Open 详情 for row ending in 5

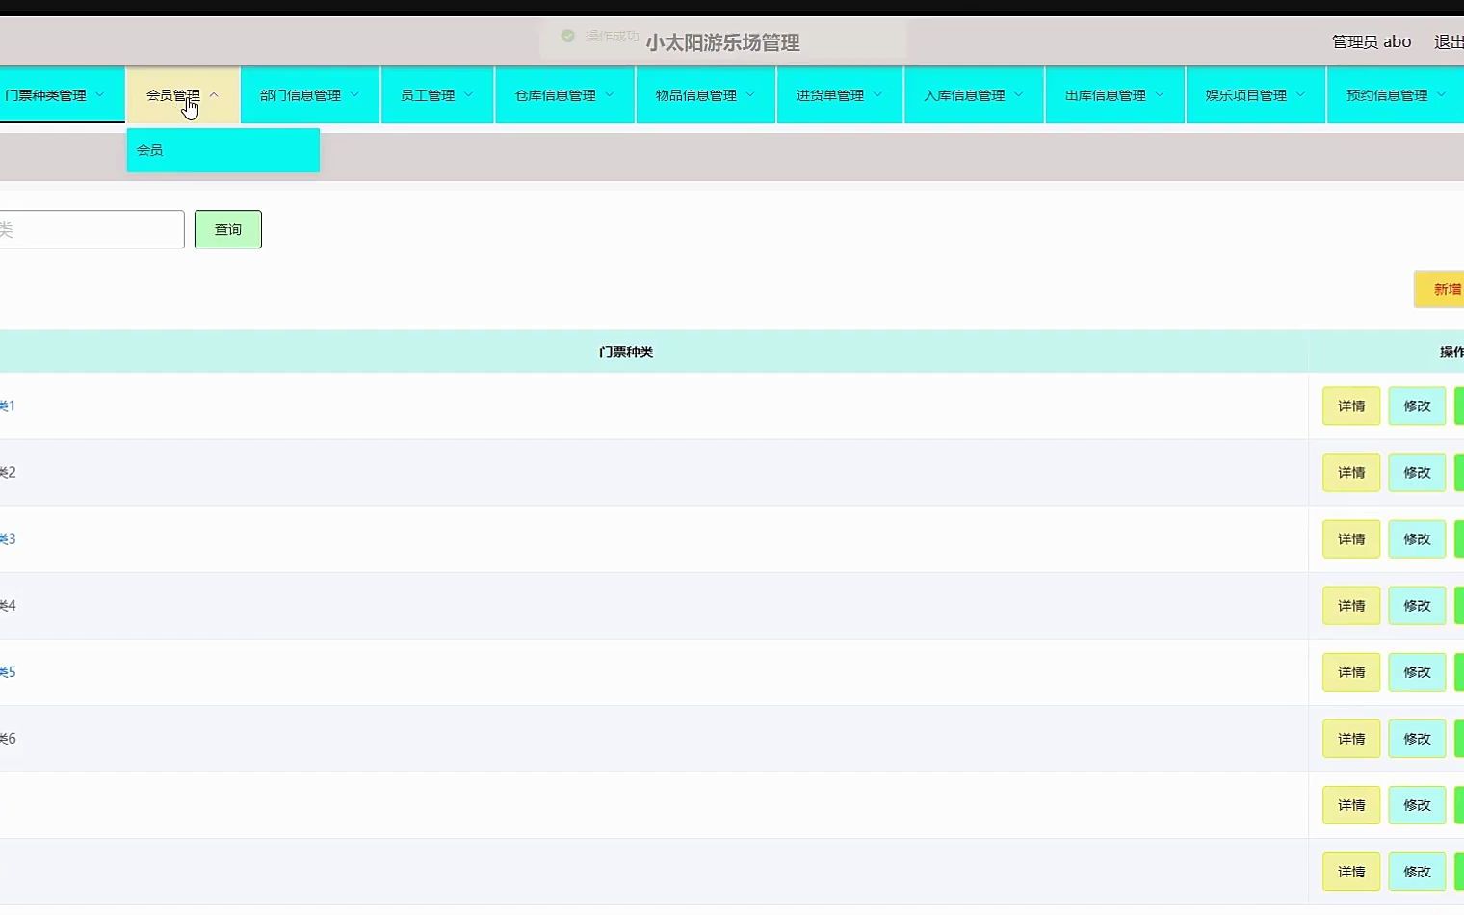click(x=1351, y=672)
